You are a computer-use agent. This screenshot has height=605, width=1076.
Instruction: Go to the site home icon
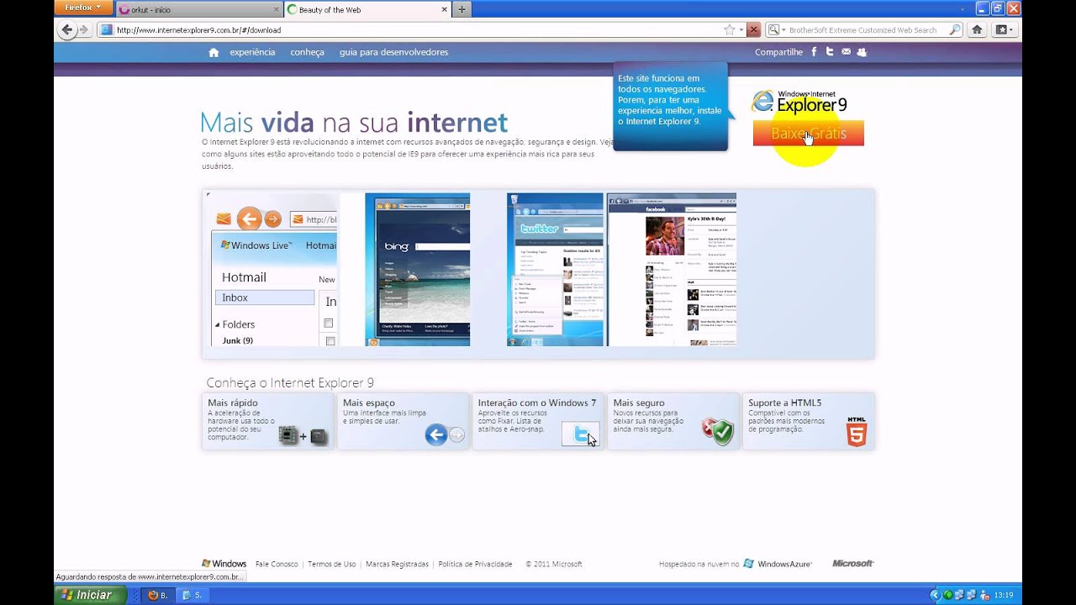214,52
